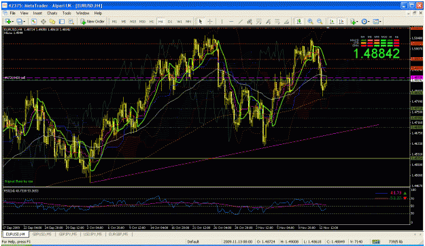Viewport: 425px width, 246px height.
Task: Toggle chart auto scroll icon
Action: pos(332,21)
